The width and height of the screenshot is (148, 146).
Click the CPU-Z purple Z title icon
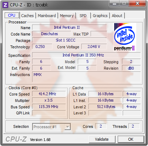(x=5, y=5)
